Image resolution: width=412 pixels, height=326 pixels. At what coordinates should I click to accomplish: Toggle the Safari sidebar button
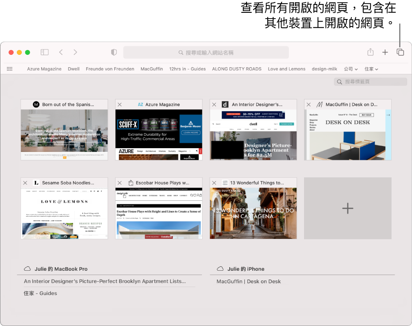click(x=45, y=52)
